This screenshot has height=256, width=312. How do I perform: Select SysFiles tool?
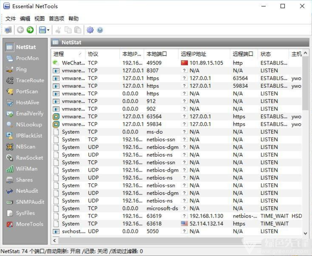coord(20,213)
